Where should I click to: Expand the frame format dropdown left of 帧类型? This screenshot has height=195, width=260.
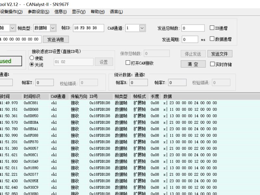click(13, 28)
